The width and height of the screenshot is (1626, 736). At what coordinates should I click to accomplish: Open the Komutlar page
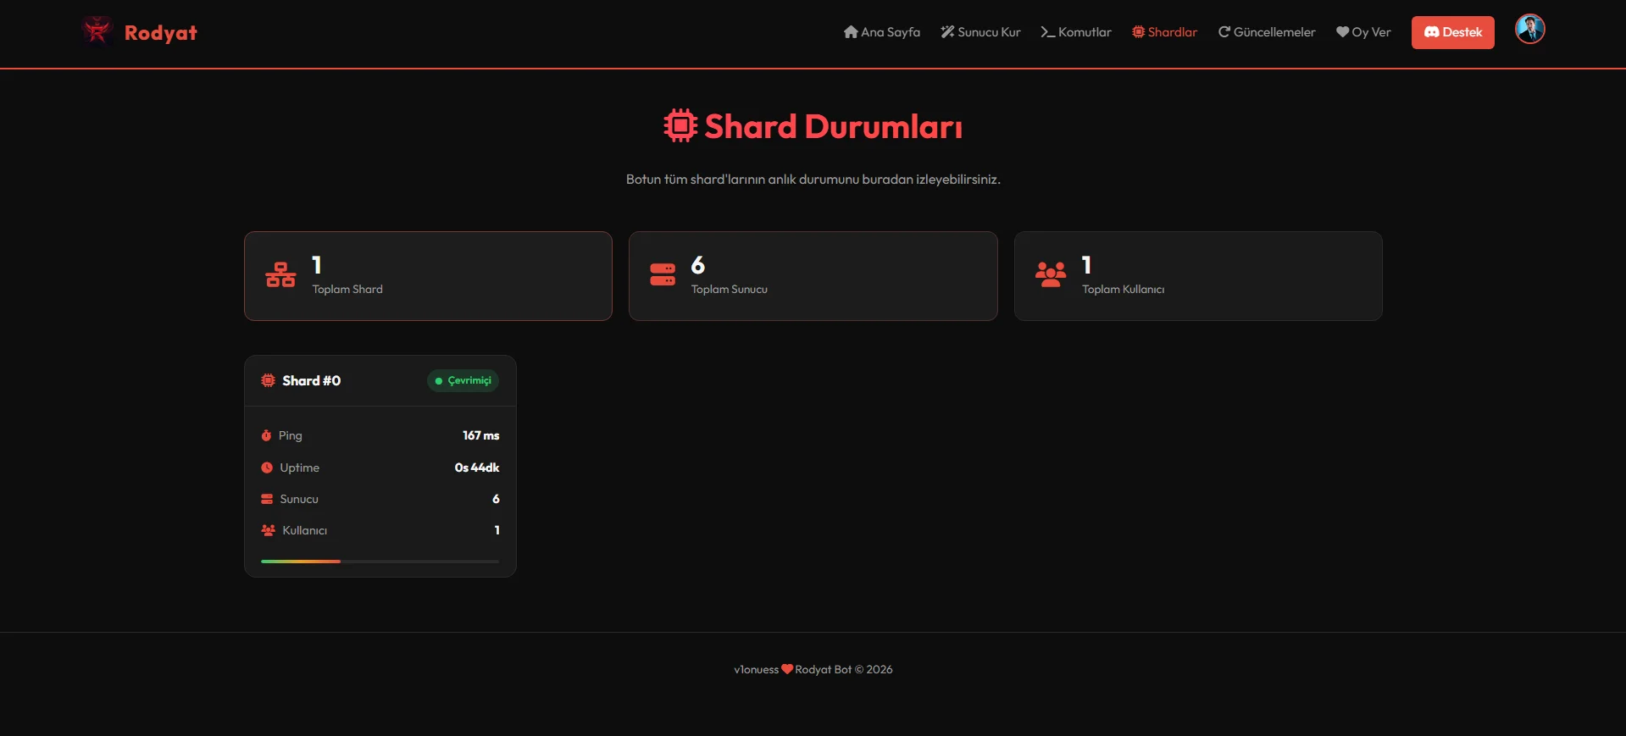pos(1076,32)
